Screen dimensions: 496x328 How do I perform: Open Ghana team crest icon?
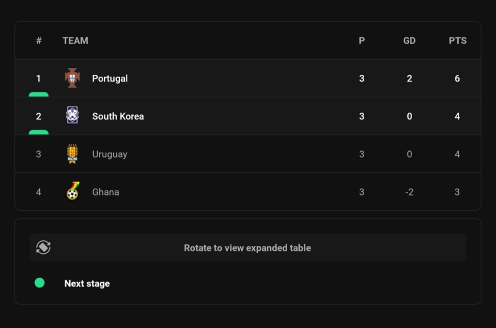pyautogui.click(x=73, y=191)
